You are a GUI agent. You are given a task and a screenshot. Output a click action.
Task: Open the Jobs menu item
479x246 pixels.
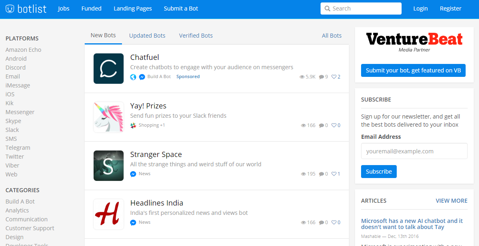[64, 8]
